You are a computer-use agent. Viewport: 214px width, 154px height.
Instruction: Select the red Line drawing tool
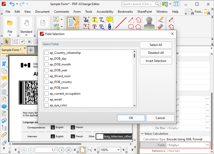pos(121,23)
